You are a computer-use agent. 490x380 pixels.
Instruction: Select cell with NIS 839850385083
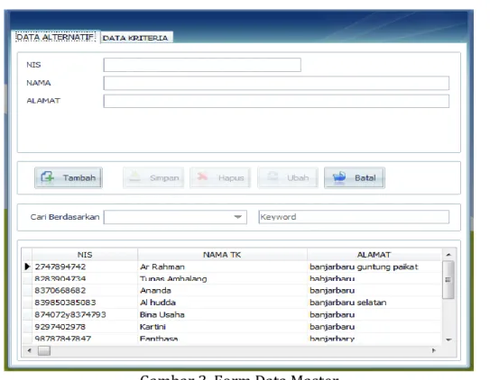[x=85, y=303]
